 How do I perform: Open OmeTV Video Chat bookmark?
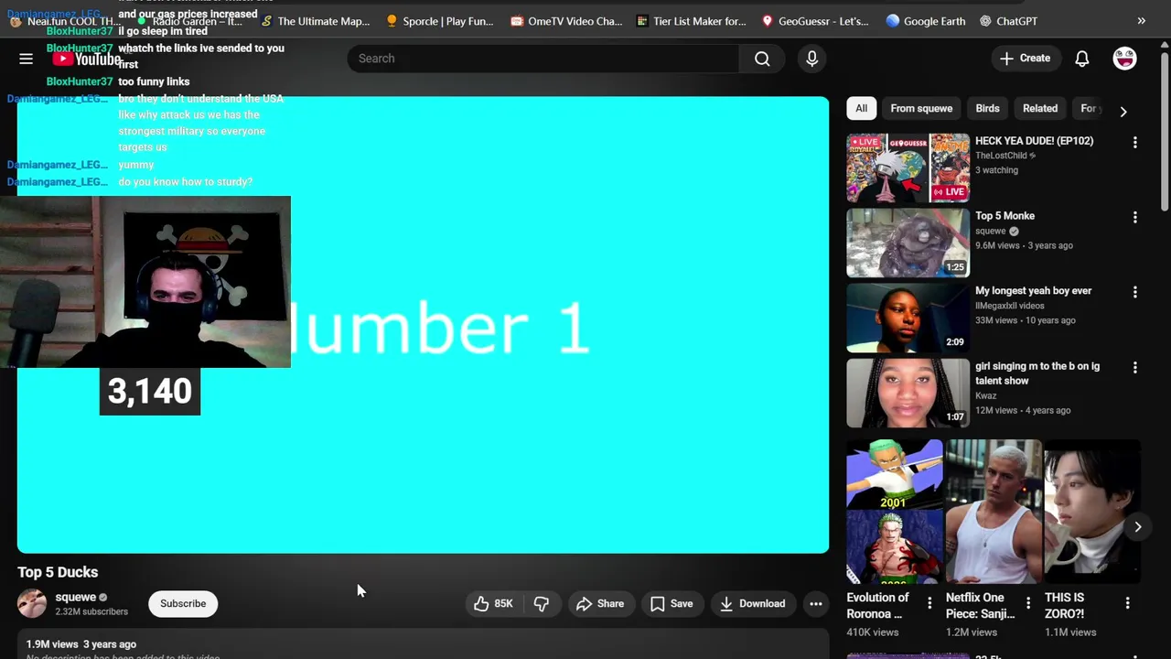(566, 21)
